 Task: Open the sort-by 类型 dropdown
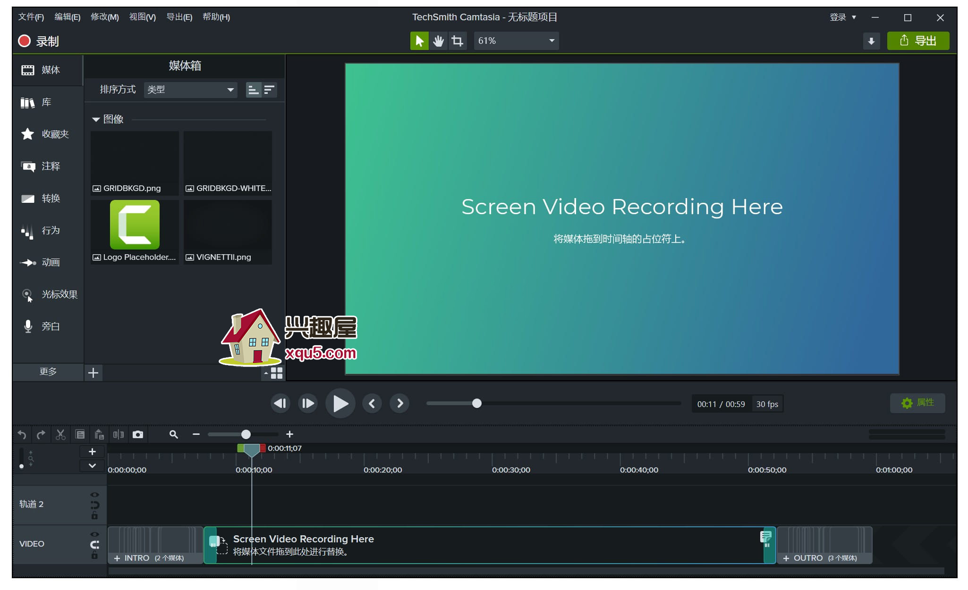[190, 90]
